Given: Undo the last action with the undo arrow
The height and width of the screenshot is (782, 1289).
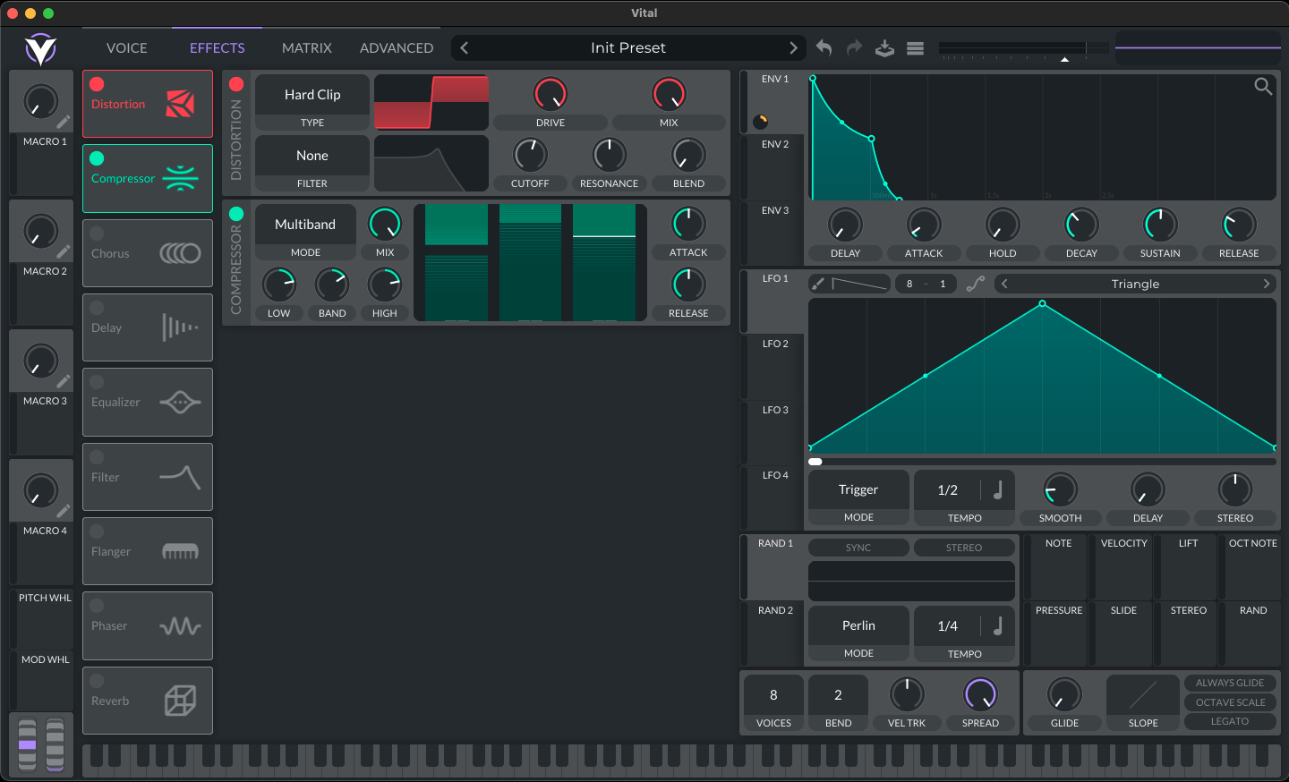Looking at the screenshot, I should pyautogui.click(x=824, y=48).
